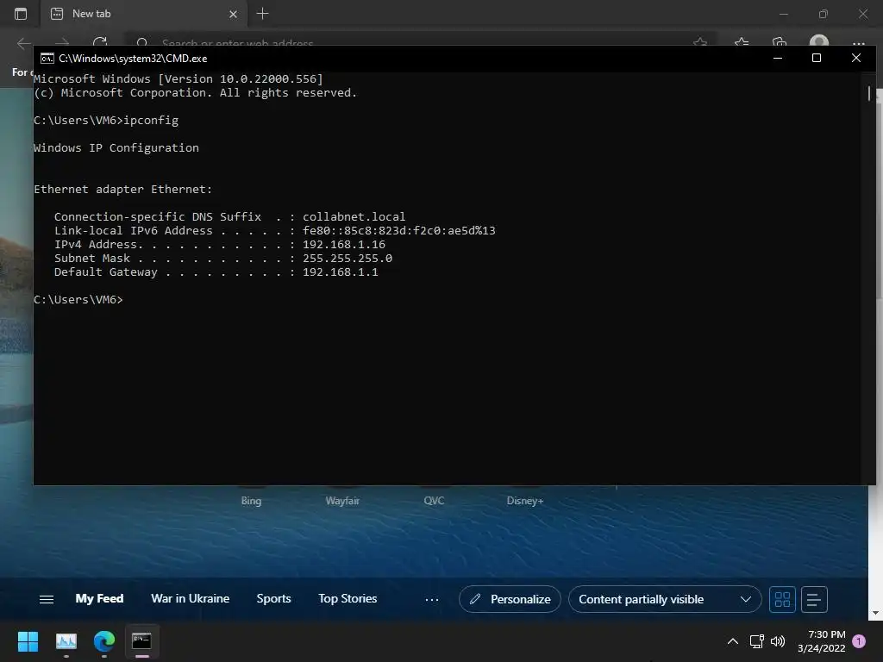The height and width of the screenshot is (662, 883).
Task: Open the feed hamburger menu
Action: 47,600
